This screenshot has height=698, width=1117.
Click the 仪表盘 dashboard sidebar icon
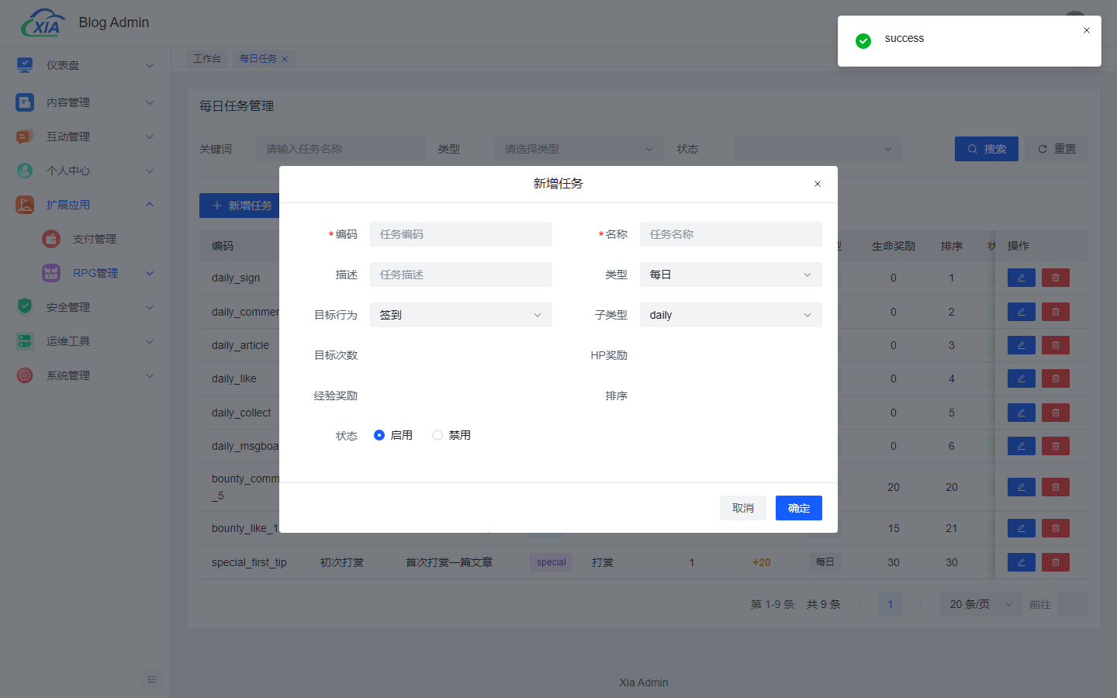point(25,65)
